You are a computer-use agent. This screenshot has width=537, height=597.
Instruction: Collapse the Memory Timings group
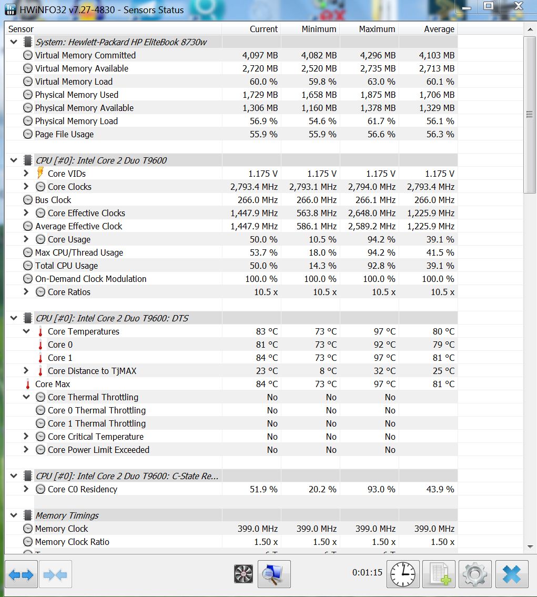pyautogui.click(x=14, y=515)
